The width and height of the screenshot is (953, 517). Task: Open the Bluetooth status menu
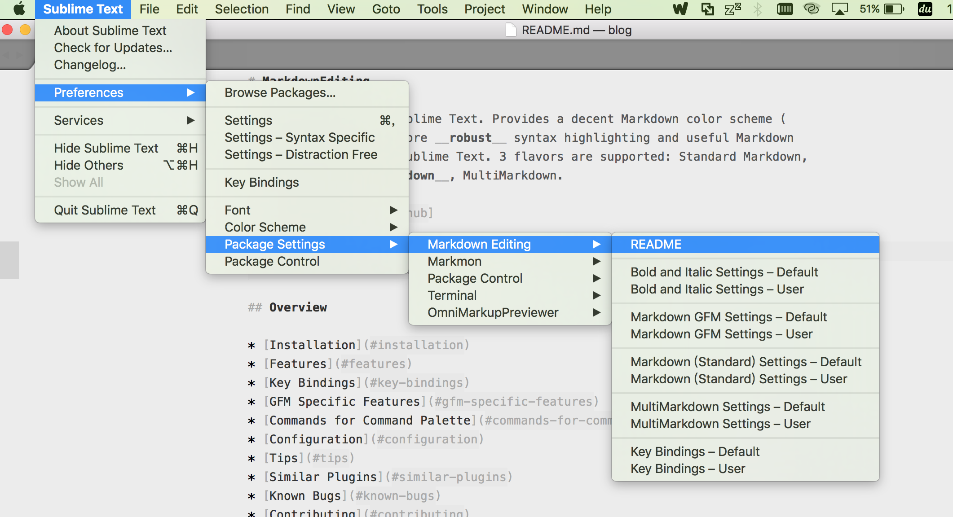click(x=758, y=9)
